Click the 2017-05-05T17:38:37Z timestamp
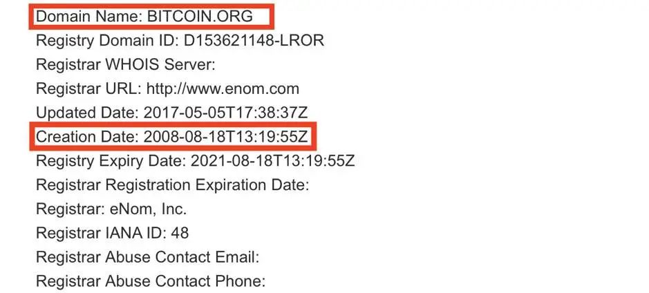The image size is (649, 293). pyautogui.click(x=225, y=113)
